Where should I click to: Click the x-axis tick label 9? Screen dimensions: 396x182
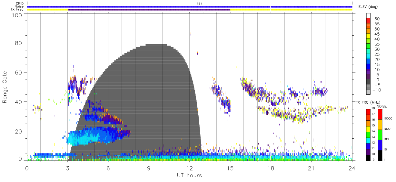pos(149,168)
